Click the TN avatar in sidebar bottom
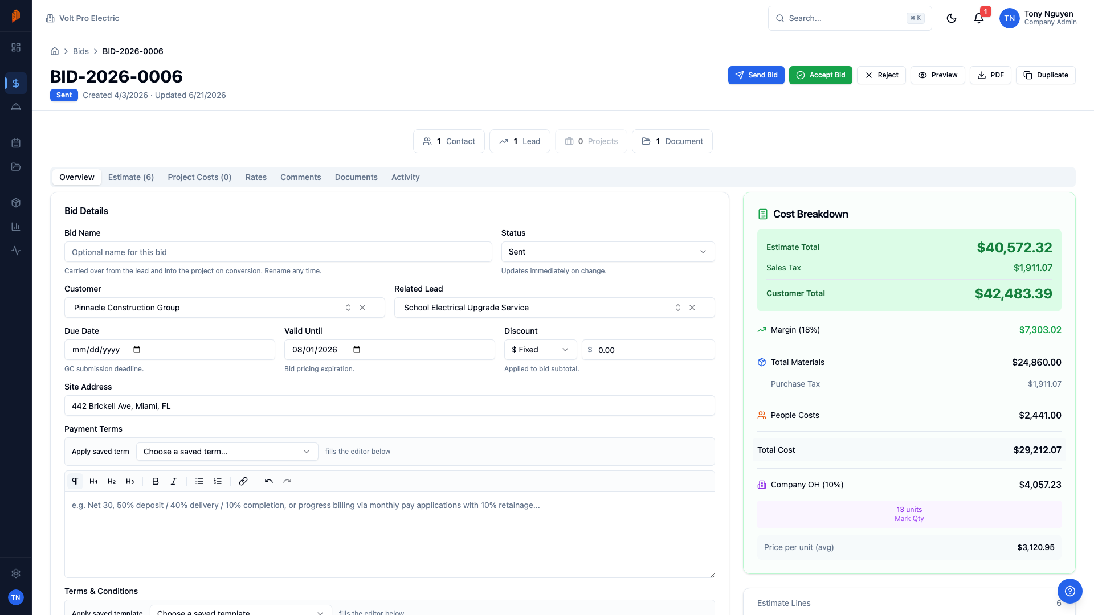The height and width of the screenshot is (615, 1094). (16, 597)
